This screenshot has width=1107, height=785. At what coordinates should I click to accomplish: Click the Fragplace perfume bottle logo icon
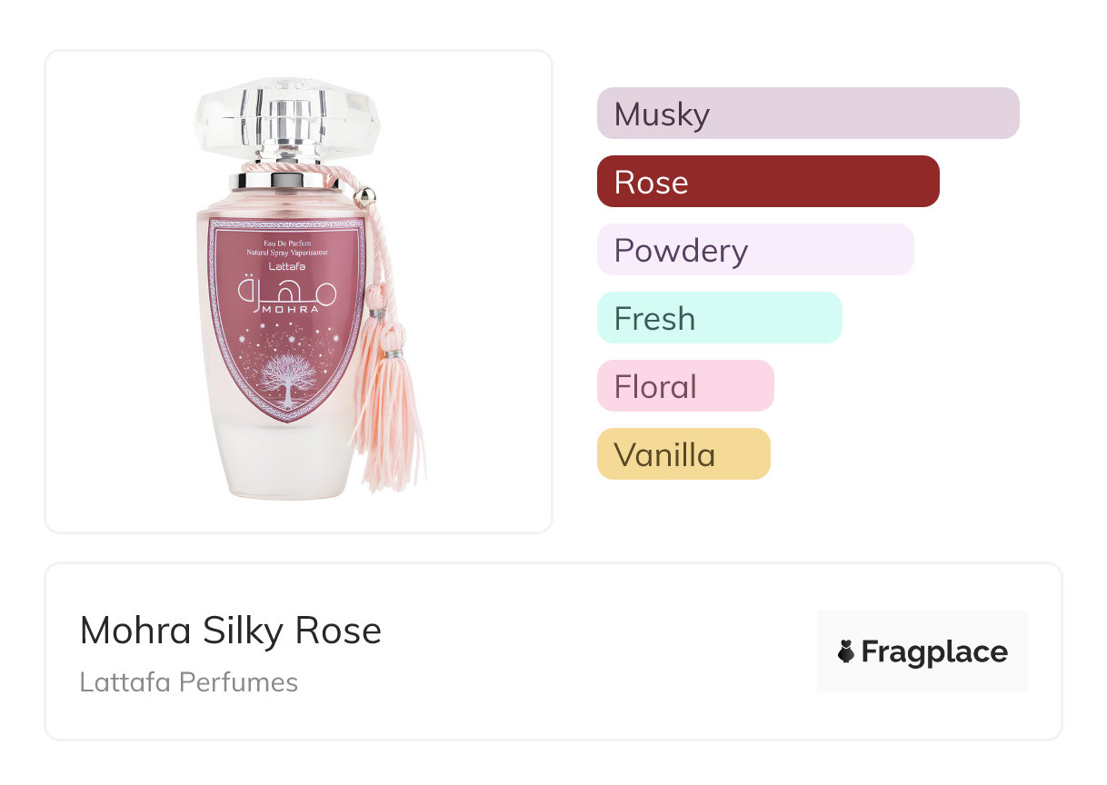pyautogui.click(x=846, y=651)
